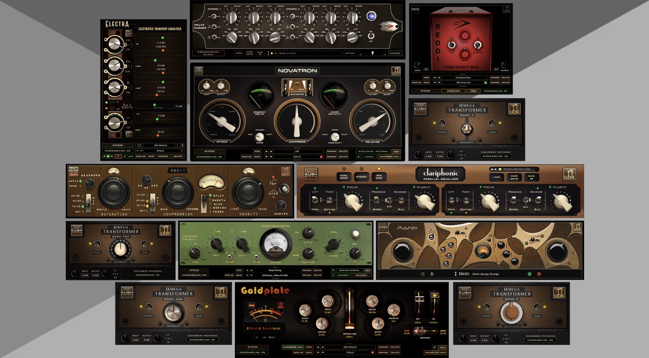649x358 pixels.
Task: Click Over Write in Clariphonic
Action: tap(514, 177)
